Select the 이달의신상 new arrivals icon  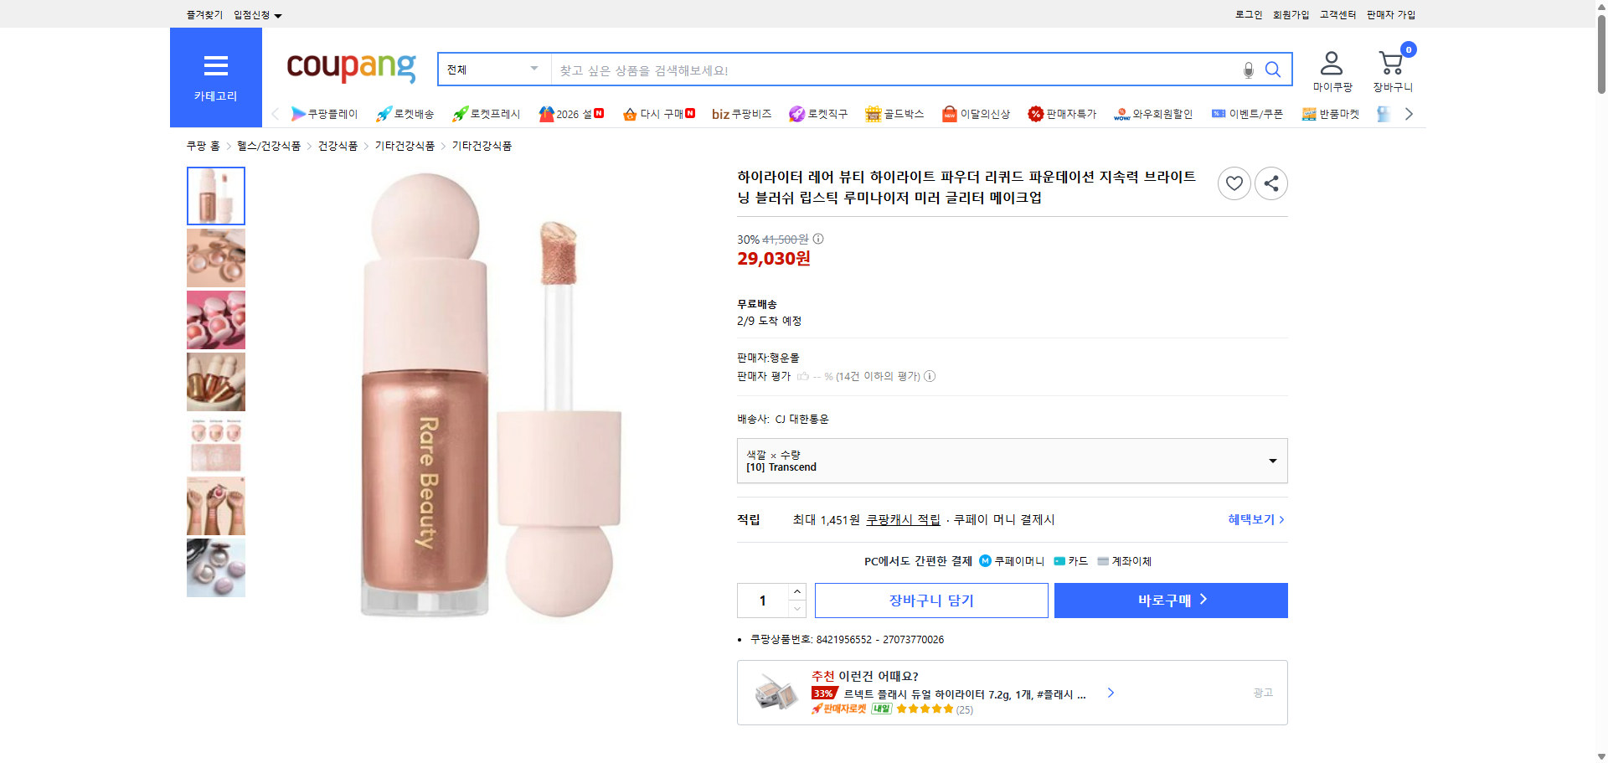949,114
